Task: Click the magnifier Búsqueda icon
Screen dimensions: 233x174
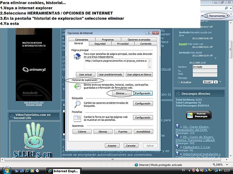Action: coord(78,104)
